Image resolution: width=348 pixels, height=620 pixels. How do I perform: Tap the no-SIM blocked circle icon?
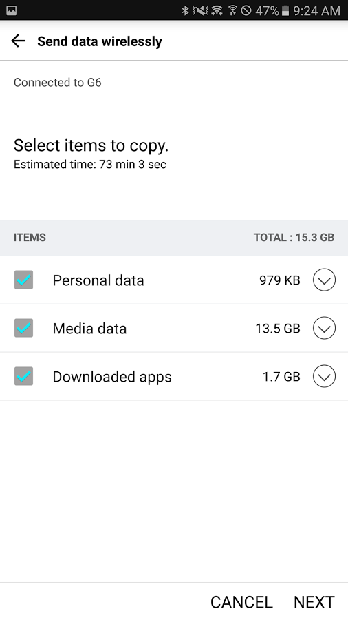click(246, 10)
